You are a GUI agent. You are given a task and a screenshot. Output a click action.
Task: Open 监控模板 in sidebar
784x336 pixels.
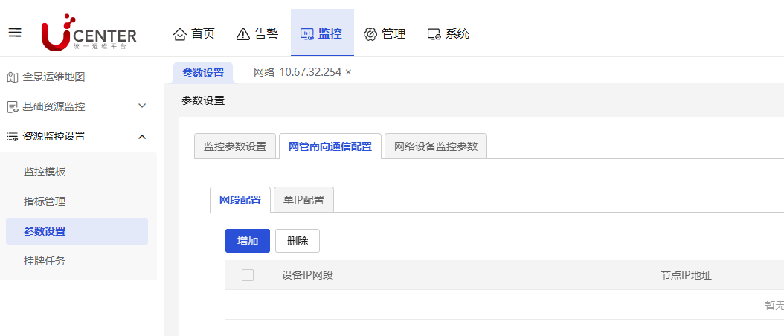pyautogui.click(x=45, y=172)
